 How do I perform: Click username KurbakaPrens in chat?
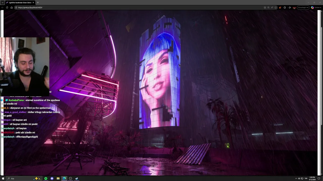click(16, 100)
